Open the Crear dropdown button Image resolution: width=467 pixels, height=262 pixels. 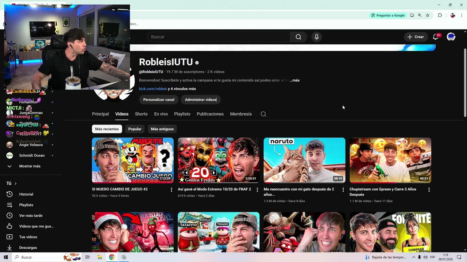[416, 37]
